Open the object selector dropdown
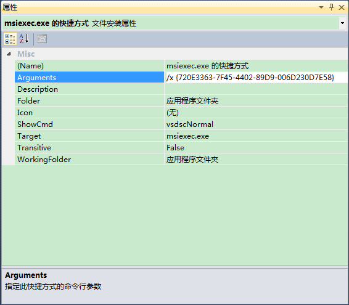The width and height of the screenshot is (349, 305). (x=342, y=23)
